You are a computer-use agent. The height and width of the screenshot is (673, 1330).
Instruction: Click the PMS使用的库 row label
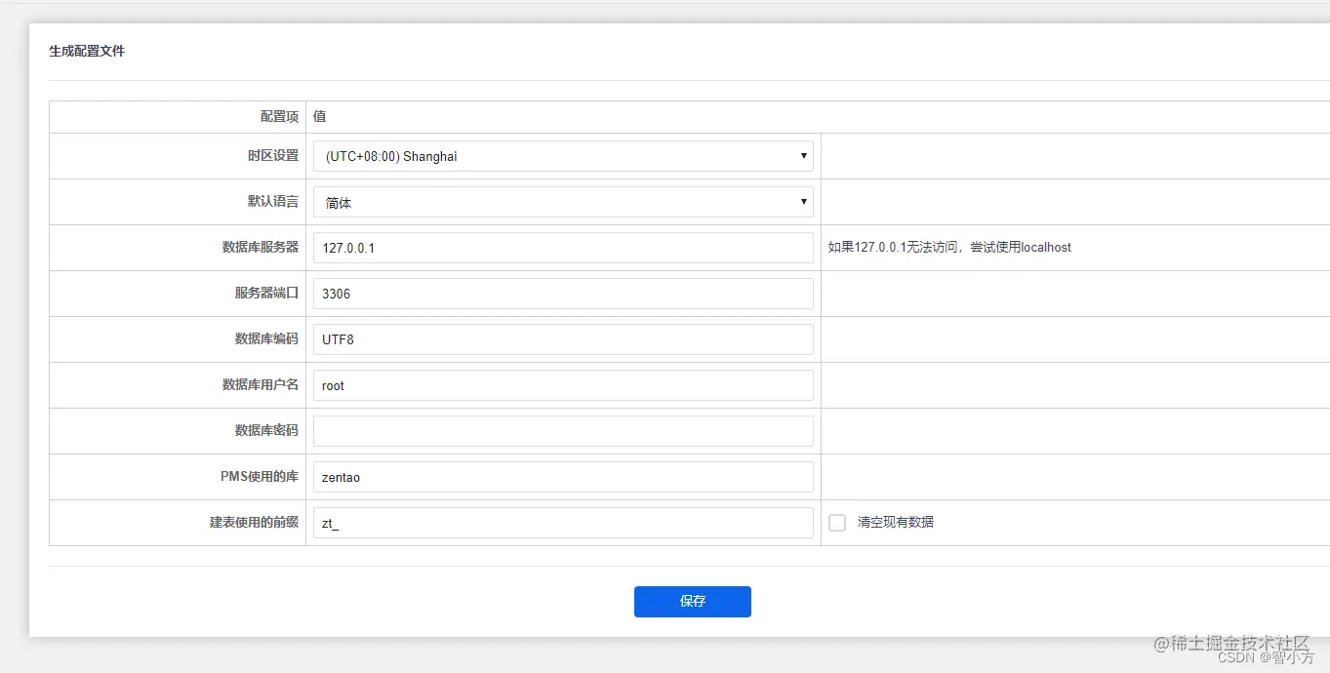pyautogui.click(x=260, y=476)
